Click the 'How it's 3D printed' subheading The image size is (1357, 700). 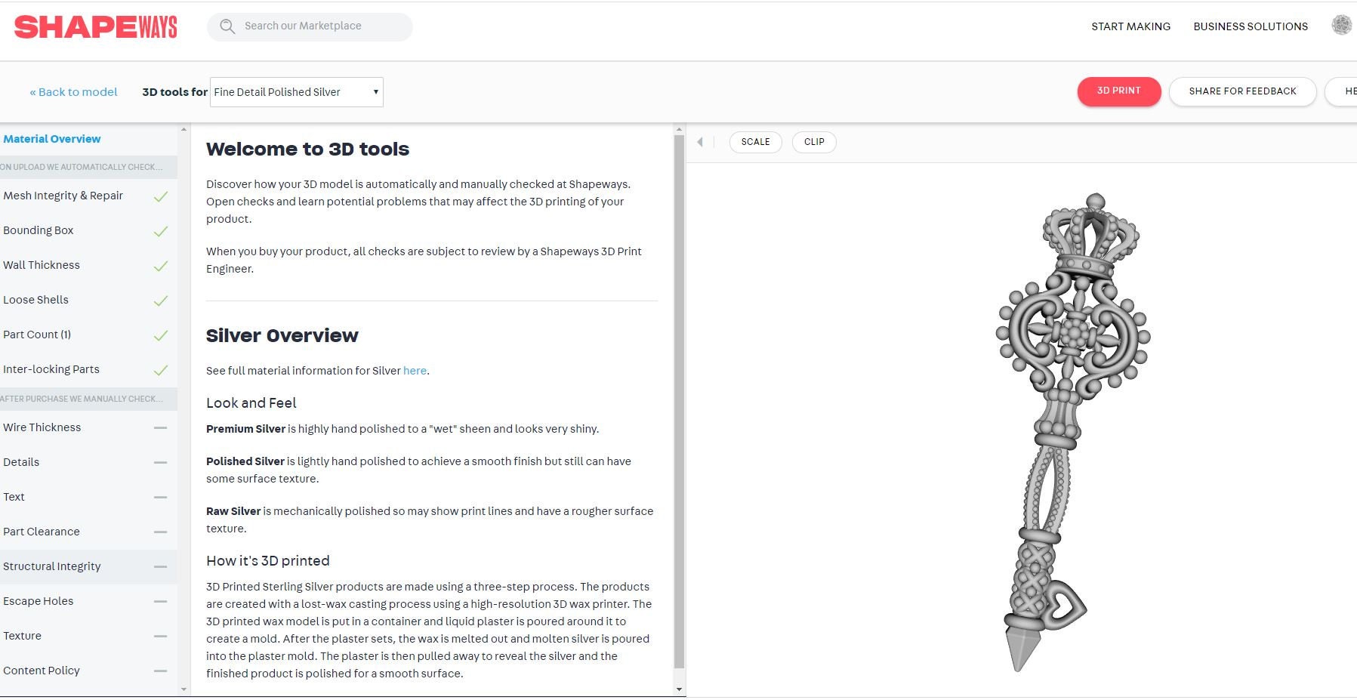tap(268, 561)
